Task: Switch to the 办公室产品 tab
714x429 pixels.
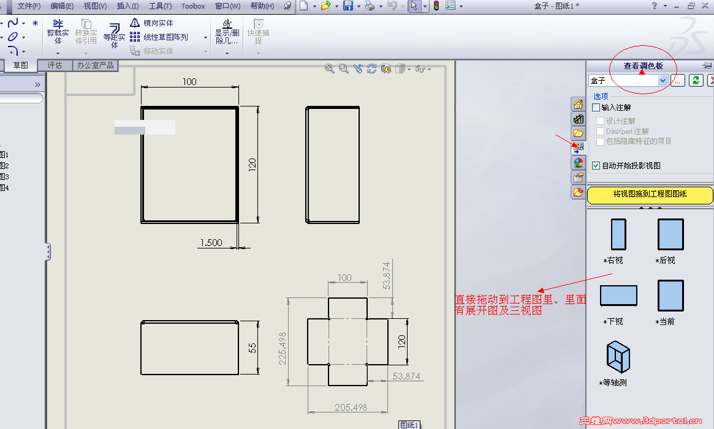Action: point(95,65)
